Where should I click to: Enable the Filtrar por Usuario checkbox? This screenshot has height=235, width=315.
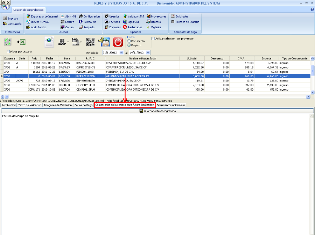click(8, 52)
